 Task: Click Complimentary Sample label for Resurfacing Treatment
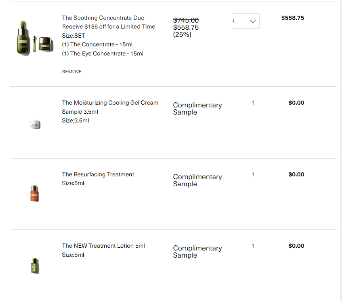point(198,180)
